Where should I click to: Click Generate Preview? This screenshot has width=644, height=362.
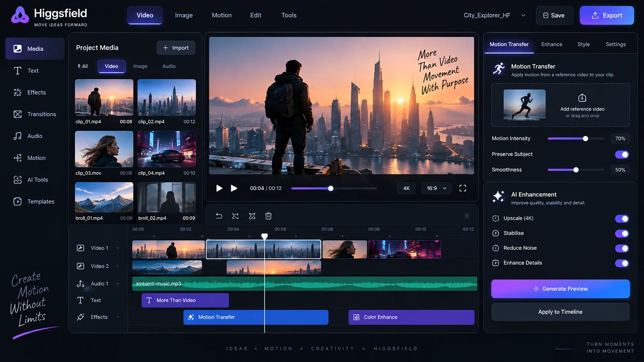560,289
